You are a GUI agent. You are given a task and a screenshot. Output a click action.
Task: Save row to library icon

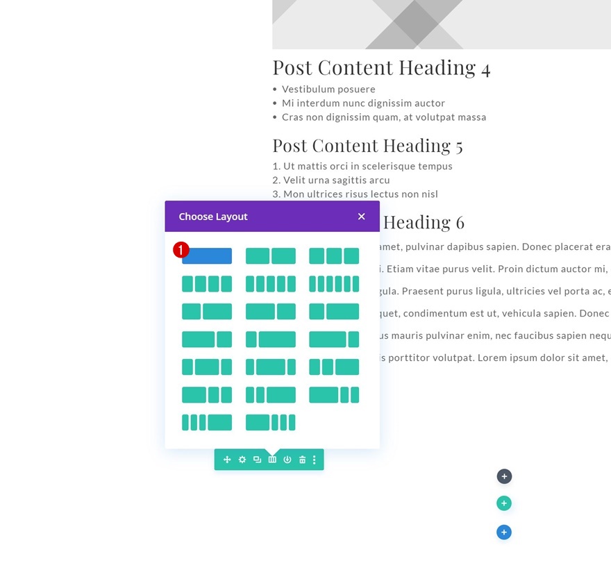point(287,460)
